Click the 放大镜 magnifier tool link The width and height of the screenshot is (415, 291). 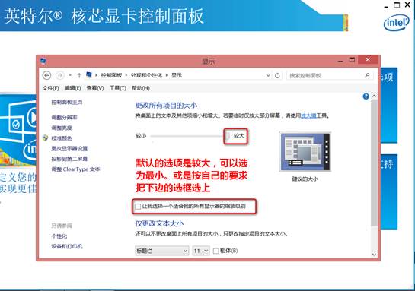pos(308,115)
